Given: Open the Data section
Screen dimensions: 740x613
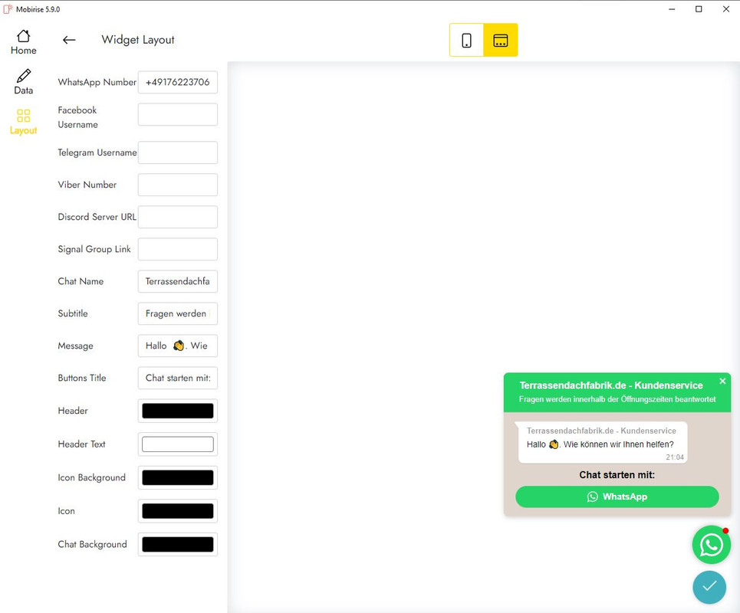Looking at the screenshot, I should 23,83.
